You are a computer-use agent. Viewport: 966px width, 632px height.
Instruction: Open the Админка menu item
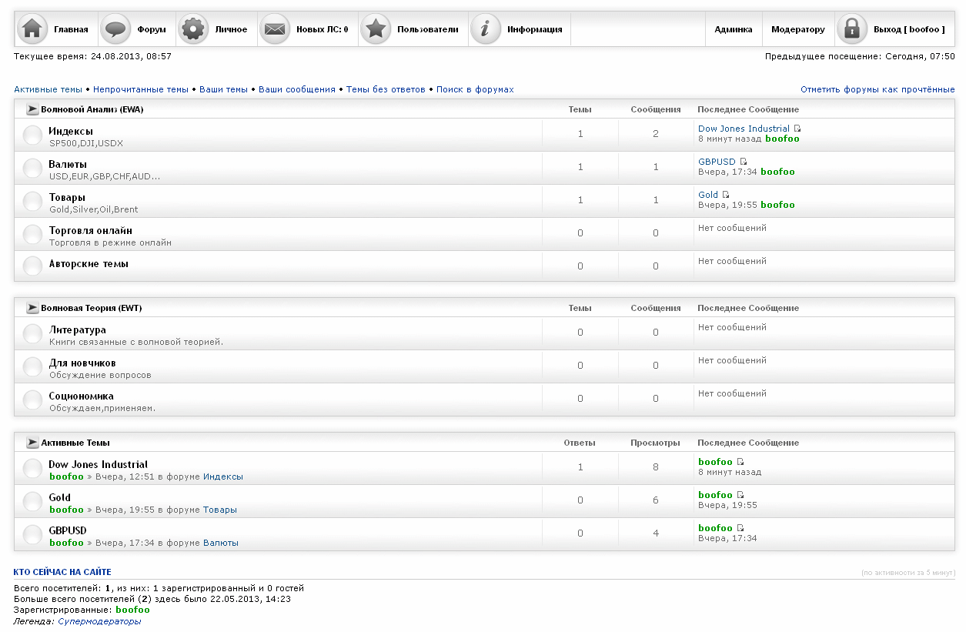[x=733, y=29]
